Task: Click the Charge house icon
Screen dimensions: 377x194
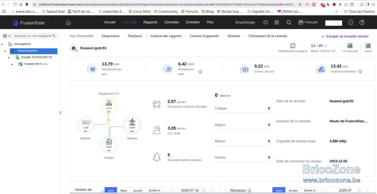Action: (109, 145)
